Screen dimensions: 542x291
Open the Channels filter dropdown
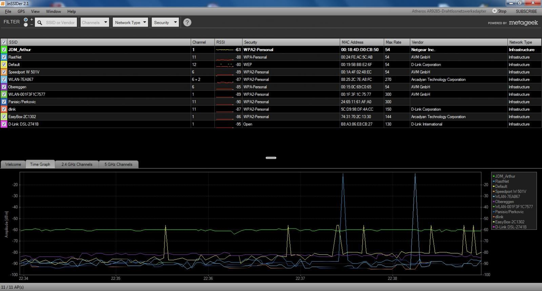95,22
